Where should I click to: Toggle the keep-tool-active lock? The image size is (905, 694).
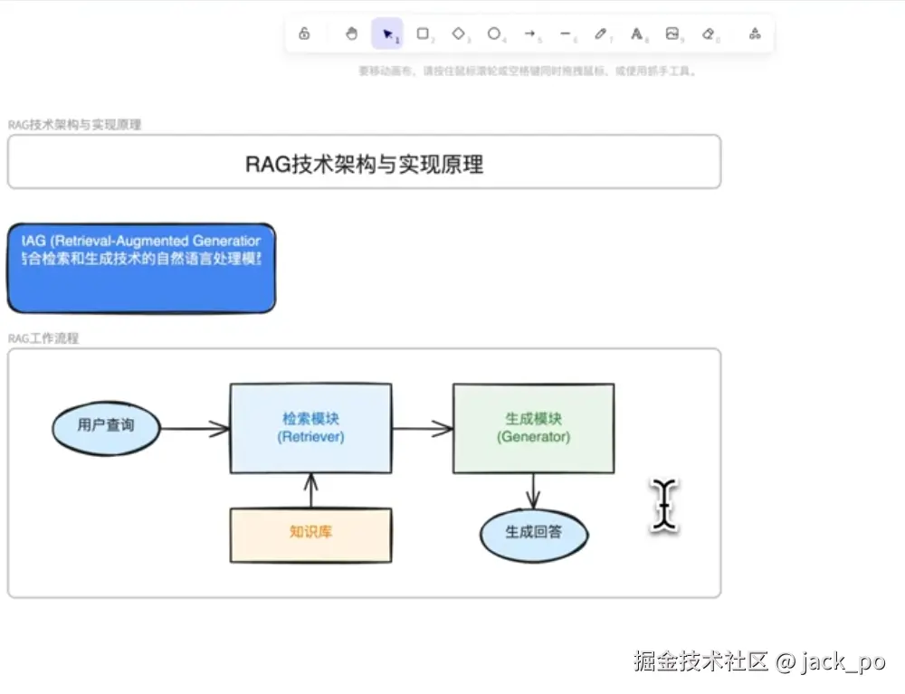[x=304, y=33]
